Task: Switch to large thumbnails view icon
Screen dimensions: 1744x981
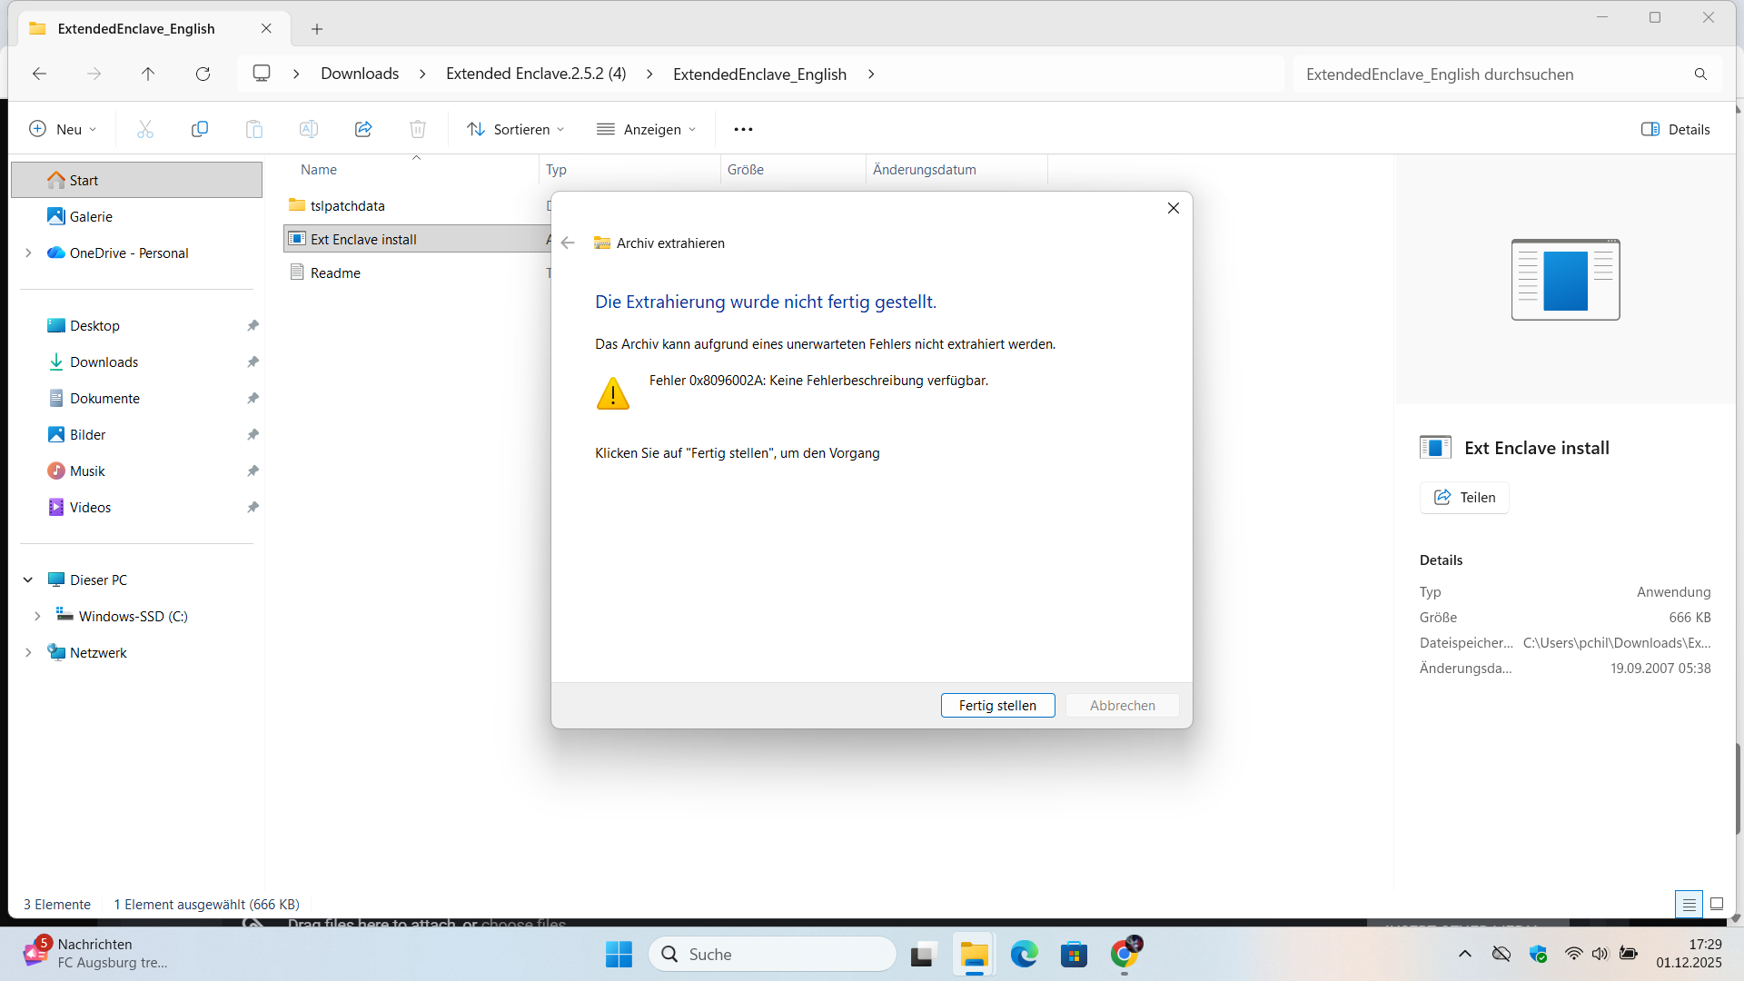Action: (x=1717, y=904)
